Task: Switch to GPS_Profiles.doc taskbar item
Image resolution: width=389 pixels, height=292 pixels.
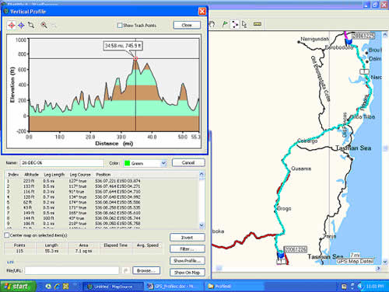Action: [x=174, y=287]
